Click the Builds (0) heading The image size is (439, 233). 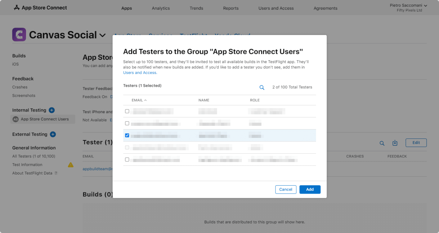98,195
